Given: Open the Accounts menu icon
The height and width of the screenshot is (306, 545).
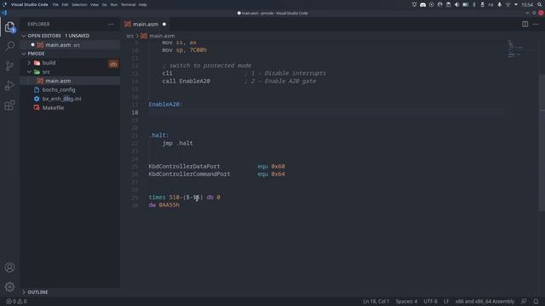Looking at the screenshot, I should (9, 268).
